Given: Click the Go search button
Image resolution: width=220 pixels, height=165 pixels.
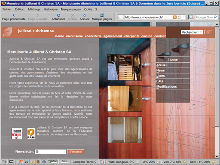Looking at the screenshot, I should coord(208,32).
